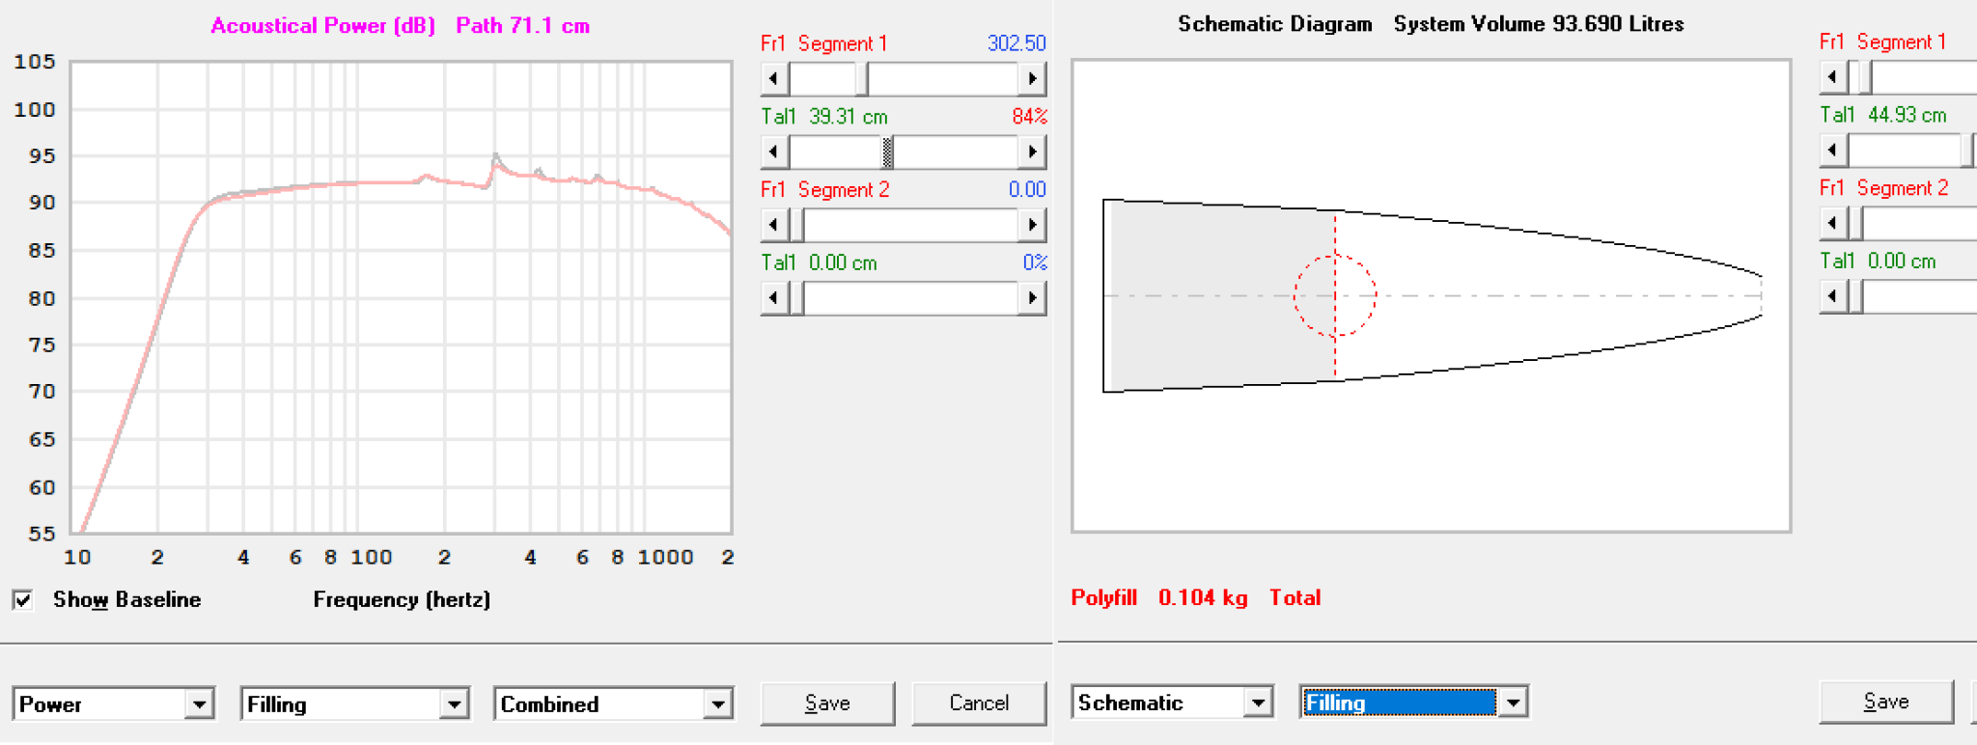Toggle the Show Baseline checkbox
The image size is (1977, 745).
tap(23, 600)
